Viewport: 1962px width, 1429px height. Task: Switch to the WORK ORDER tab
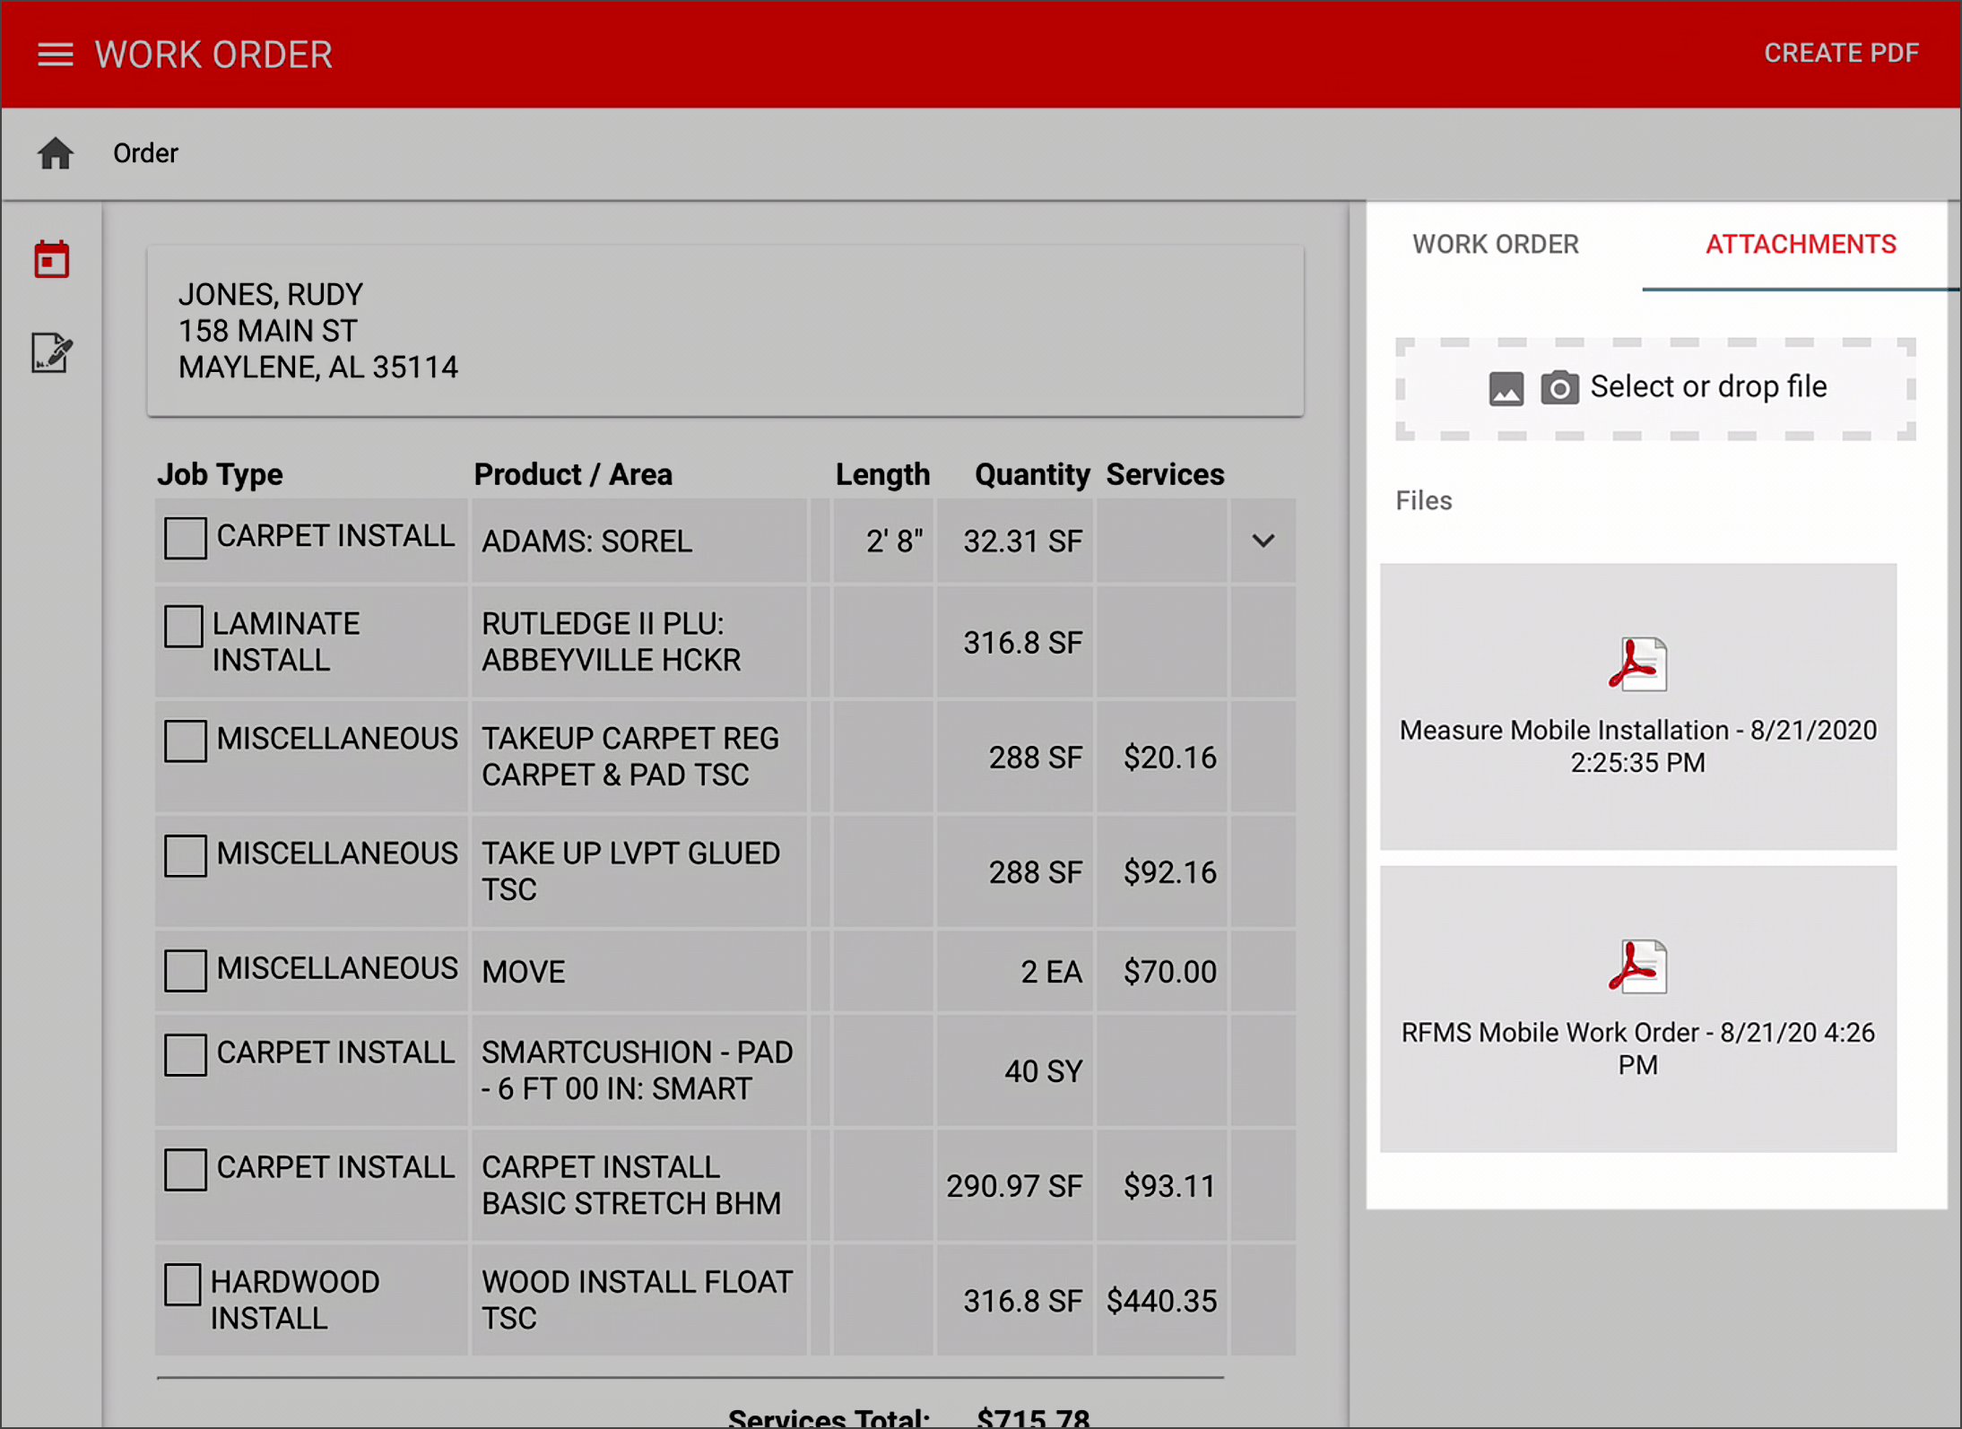1495,244
